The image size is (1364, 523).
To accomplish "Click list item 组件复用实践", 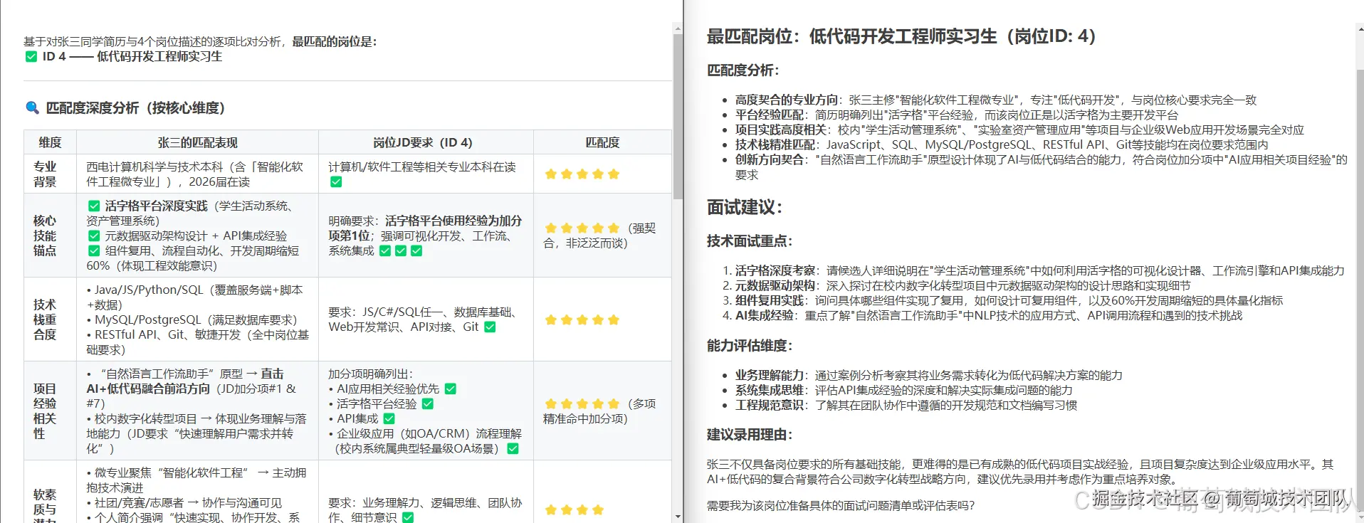I will [x=1009, y=300].
